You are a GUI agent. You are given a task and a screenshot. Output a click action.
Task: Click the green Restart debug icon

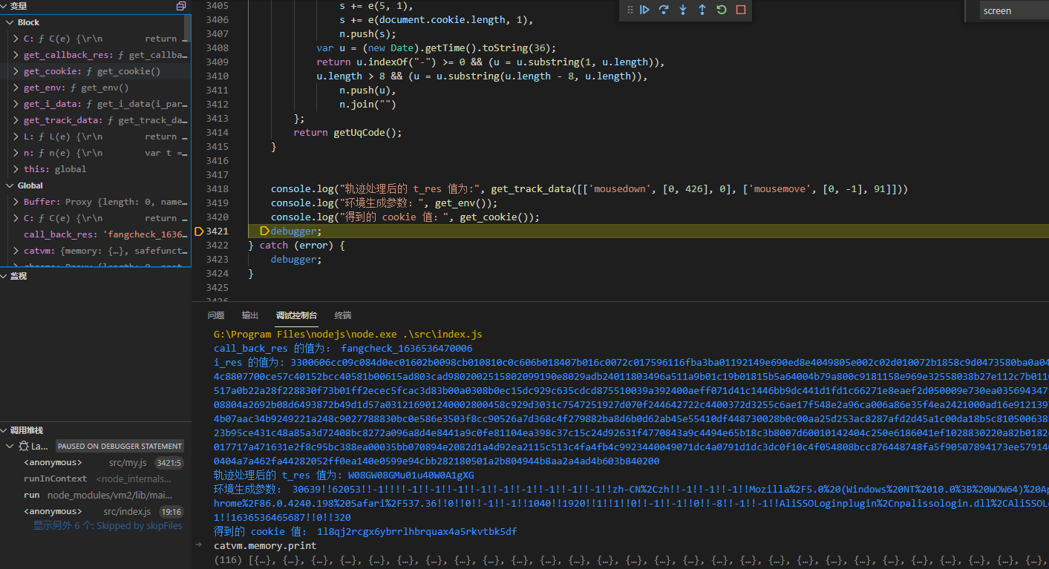pyautogui.click(x=722, y=10)
